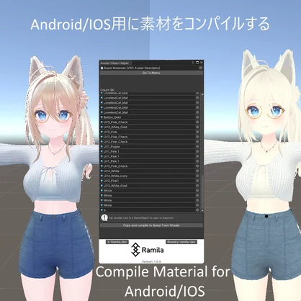Click the material list scrollbar thumb

pyautogui.click(x=202, y=192)
